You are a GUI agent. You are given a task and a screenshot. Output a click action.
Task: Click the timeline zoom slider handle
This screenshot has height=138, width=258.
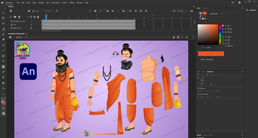coord(182,11)
